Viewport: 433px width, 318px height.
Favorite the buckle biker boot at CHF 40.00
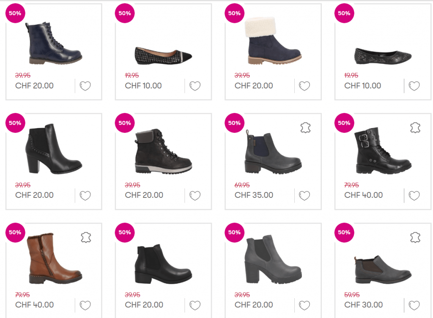tap(414, 196)
